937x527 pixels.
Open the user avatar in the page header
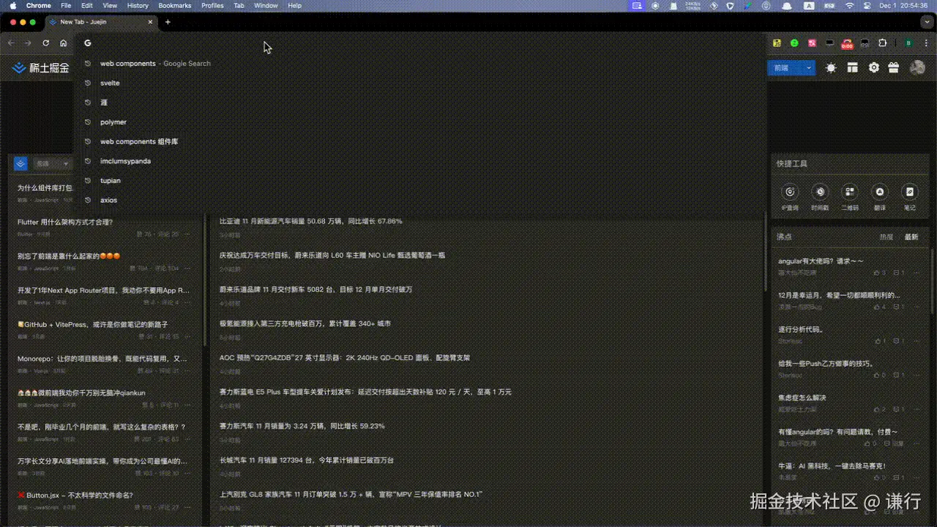[917, 67]
